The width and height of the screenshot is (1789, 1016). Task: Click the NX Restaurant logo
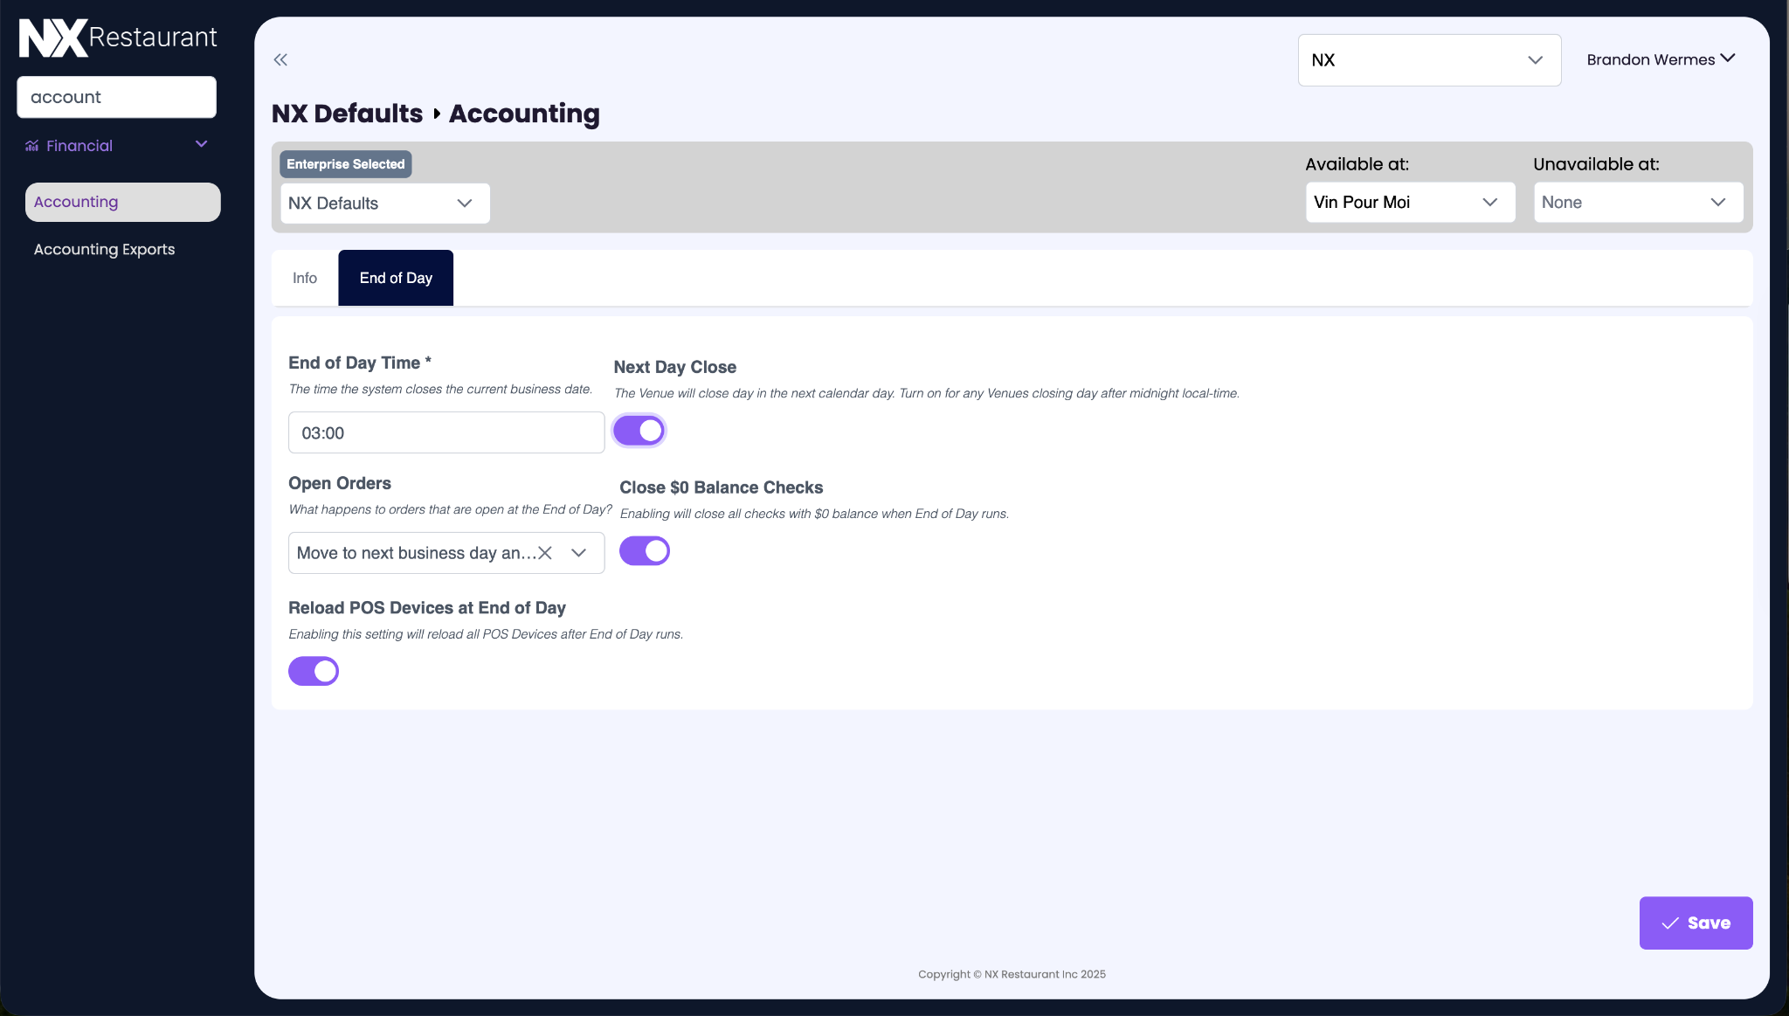(118, 38)
